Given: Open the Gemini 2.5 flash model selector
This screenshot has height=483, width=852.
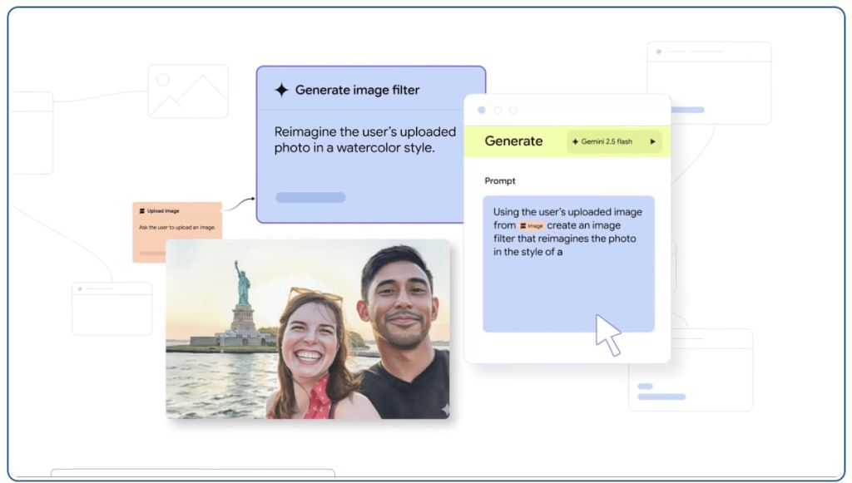Looking at the screenshot, I should 613,142.
